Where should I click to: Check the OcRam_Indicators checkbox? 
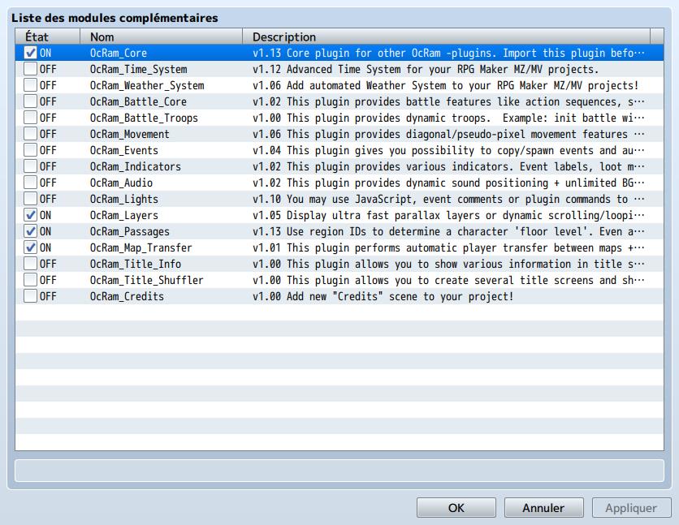30,166
